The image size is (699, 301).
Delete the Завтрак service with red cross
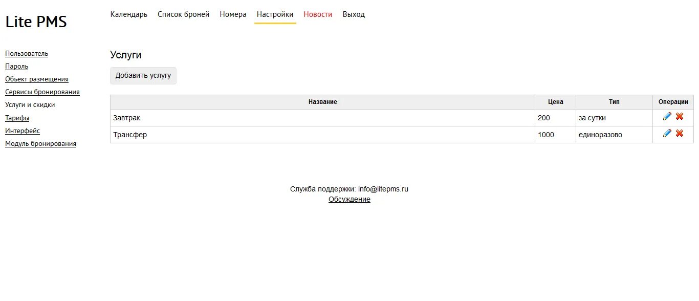(680, 117)
